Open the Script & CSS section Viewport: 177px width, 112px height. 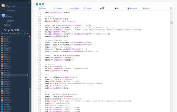[x=11, y=30]
